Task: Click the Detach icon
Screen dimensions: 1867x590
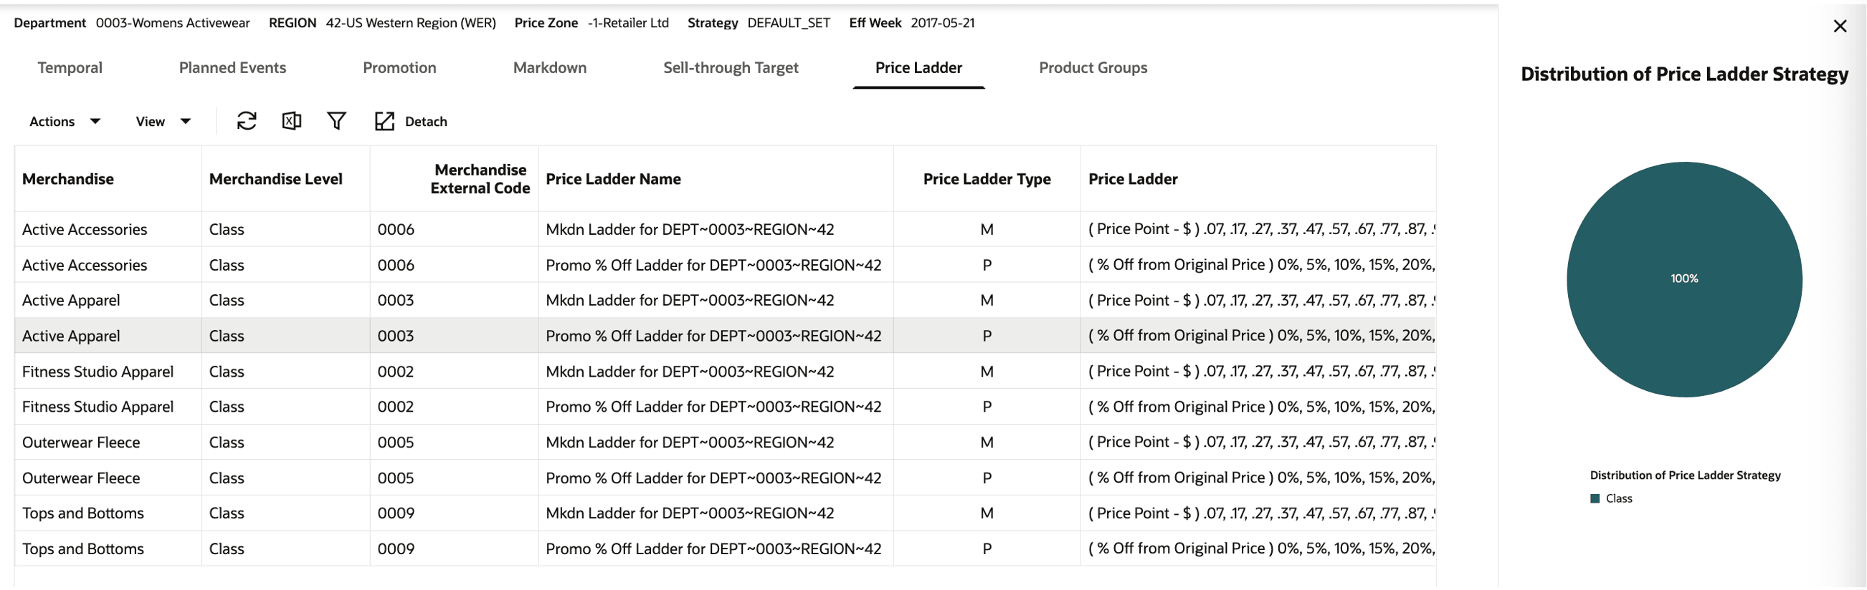Action: 384,121
